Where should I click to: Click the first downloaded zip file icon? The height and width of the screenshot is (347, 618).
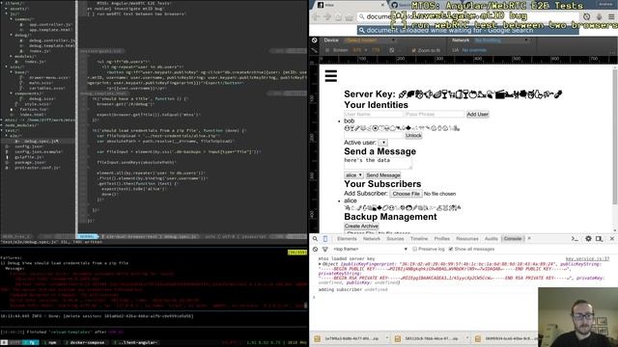point(318,338)
